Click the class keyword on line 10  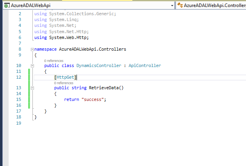click(x=68, y=65)
